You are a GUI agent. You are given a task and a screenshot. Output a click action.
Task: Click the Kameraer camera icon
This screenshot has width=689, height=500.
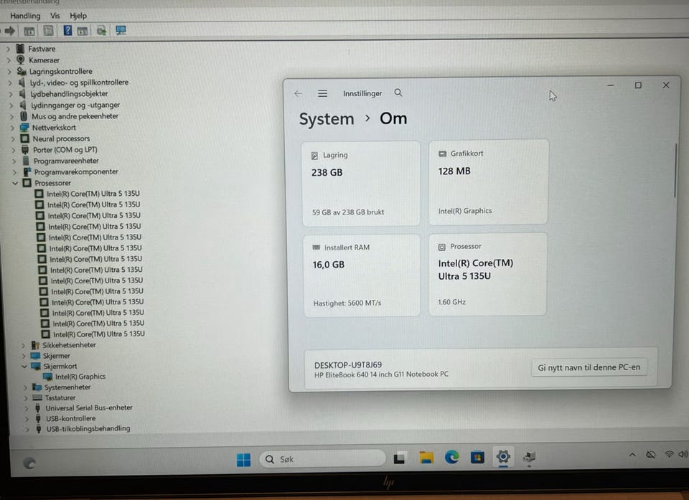[x=20, y=60]
